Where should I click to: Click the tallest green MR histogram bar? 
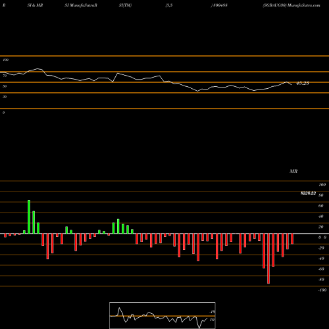click(29, 217)
